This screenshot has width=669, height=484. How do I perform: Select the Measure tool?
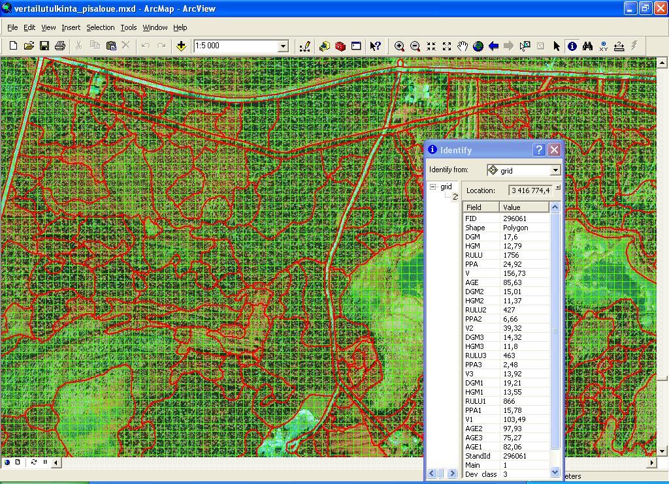(x=619, y=46)
